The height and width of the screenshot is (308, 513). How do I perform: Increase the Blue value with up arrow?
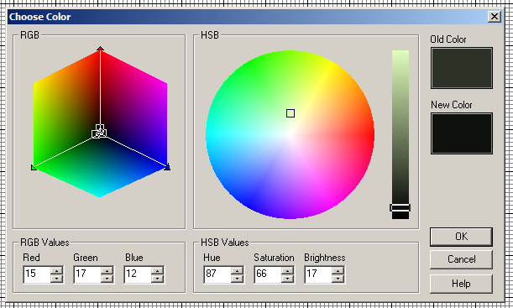158,270
